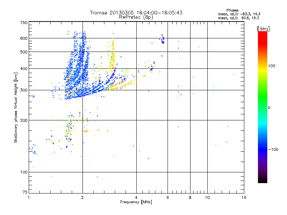Click the x-axis tick label '1'
287x215 pixels.
pyautogui.click(x=29, y=197)
